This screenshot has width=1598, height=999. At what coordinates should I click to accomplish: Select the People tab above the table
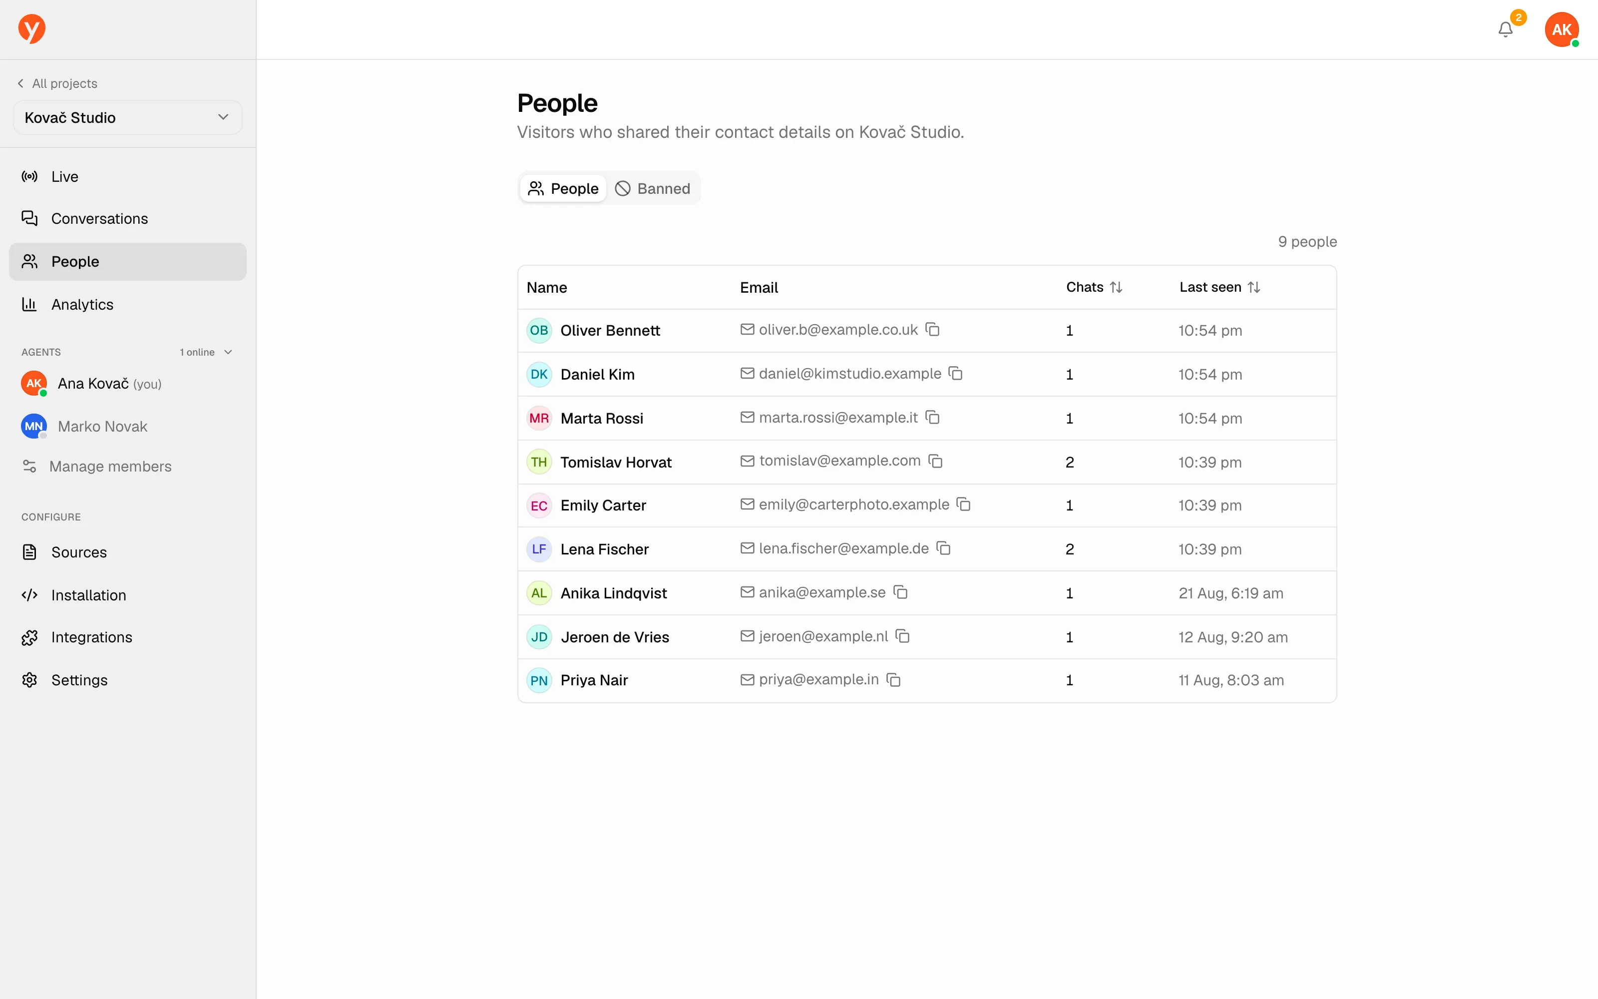click(563, 189)
